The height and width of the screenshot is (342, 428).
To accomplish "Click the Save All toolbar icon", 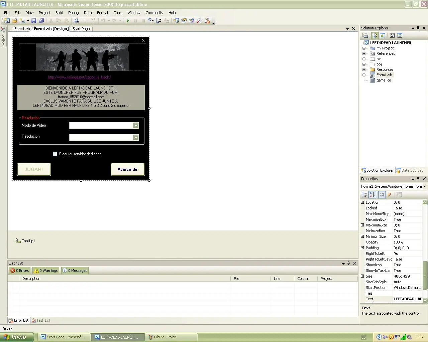I will coord(41,21).
